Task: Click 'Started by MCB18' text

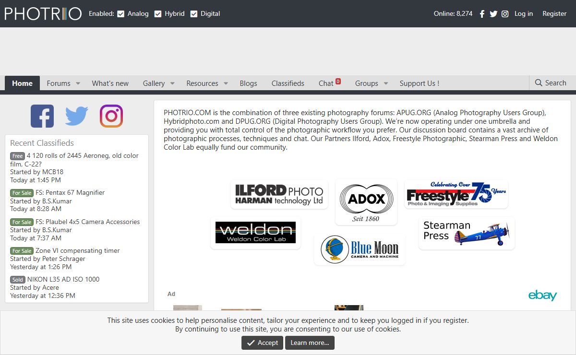Action: (x=36, y=172)
